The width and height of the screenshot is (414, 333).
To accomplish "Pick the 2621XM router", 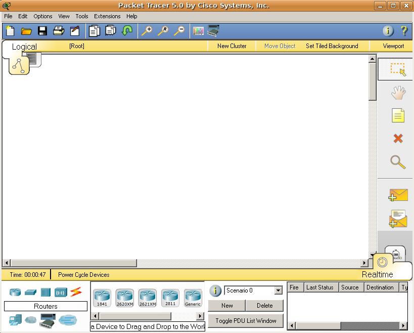I will pyautogui.click(x=147, y=298).
